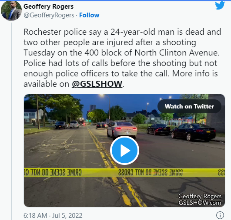Click the final tweet line ending available on

click(x=74, y=84)
